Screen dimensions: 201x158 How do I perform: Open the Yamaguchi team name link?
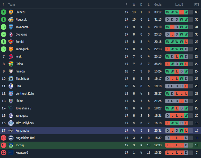pos(22,49)
